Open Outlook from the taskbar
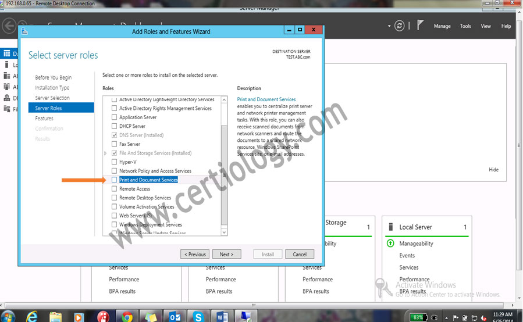Screen dimensions: 523x322 (x=175, y=317)
